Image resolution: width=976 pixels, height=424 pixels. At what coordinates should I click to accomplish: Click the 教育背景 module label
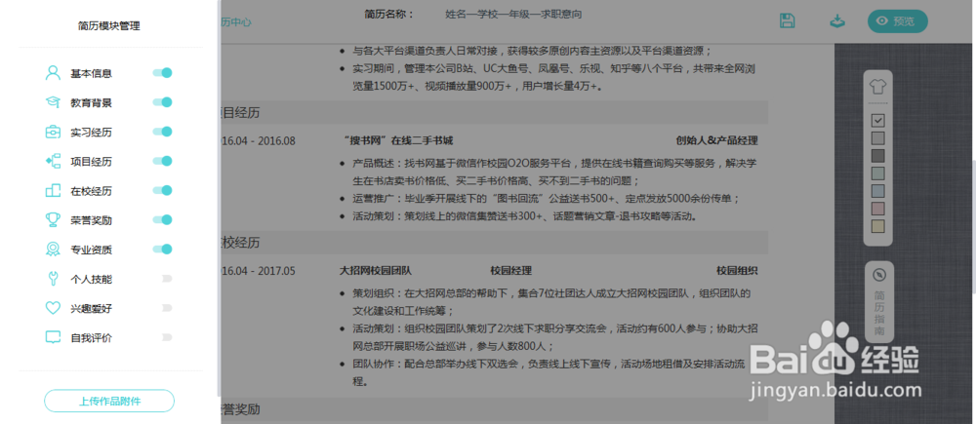[92, 102]
